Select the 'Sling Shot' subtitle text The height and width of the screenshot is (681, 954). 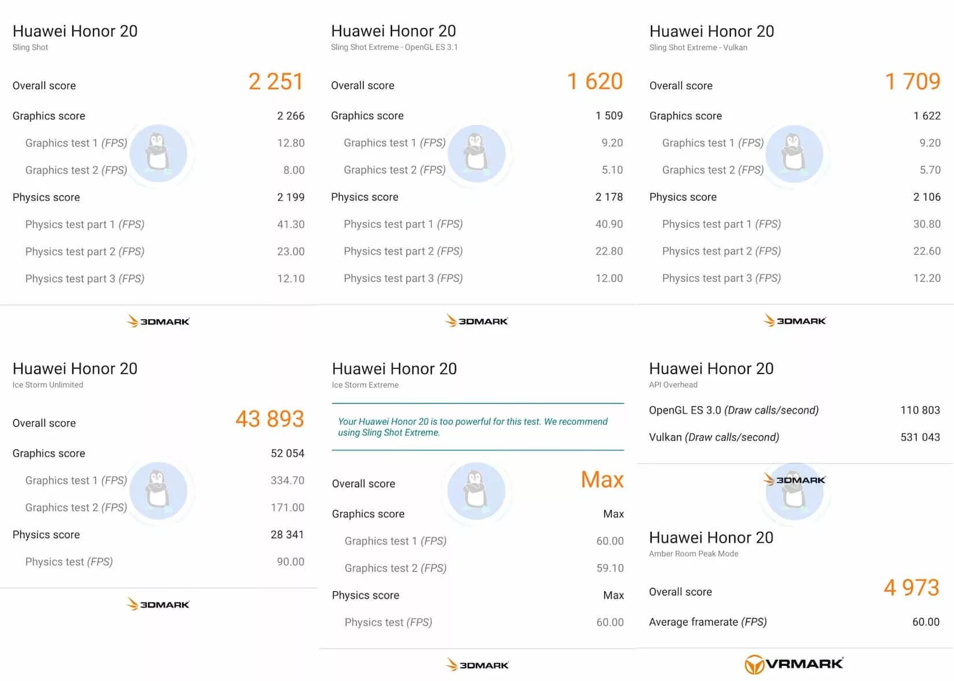[30, 47]
